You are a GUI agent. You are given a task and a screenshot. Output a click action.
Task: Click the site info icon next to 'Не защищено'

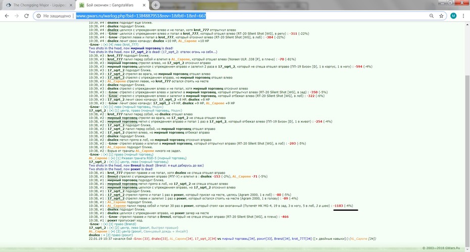click(x=38, y=16)
